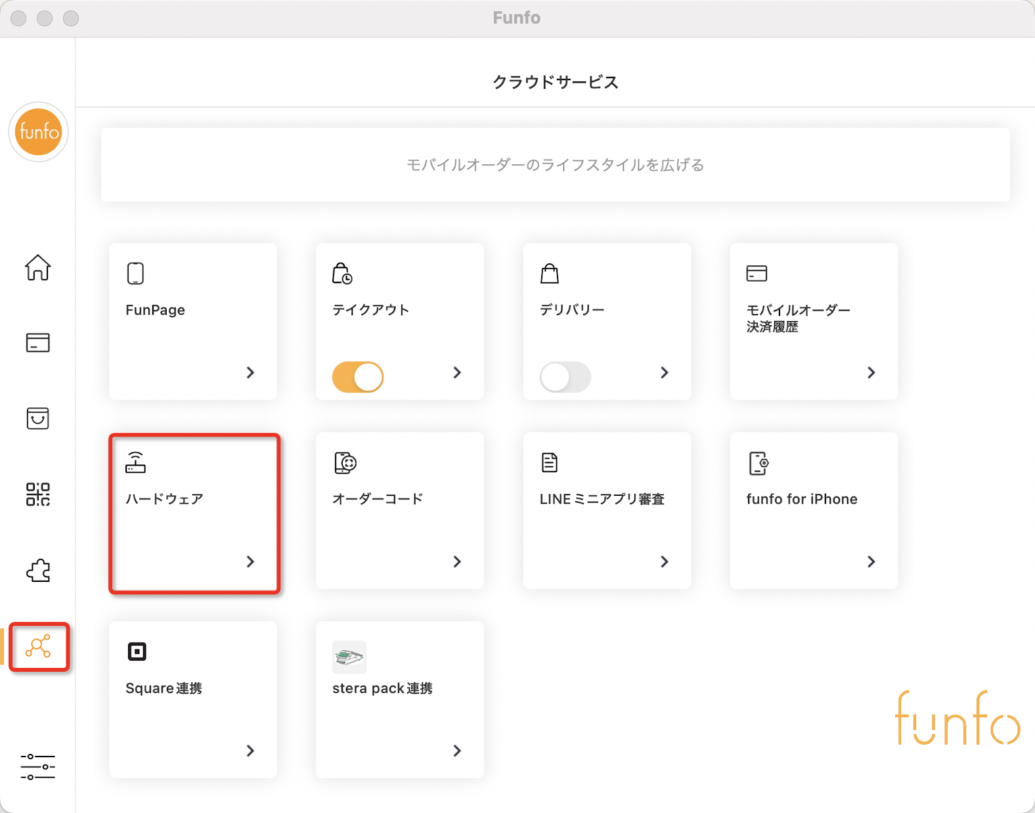This screenshot has width=1035, height=813.
Task: Minimize the Funfo window
Action: click(45, 18)
